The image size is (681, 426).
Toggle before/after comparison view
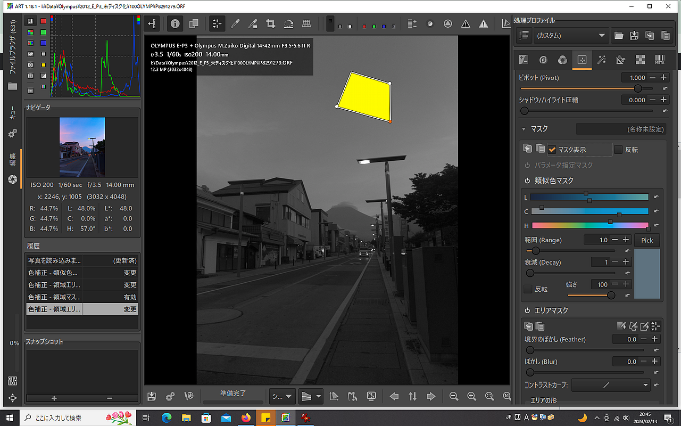[194, 23]
